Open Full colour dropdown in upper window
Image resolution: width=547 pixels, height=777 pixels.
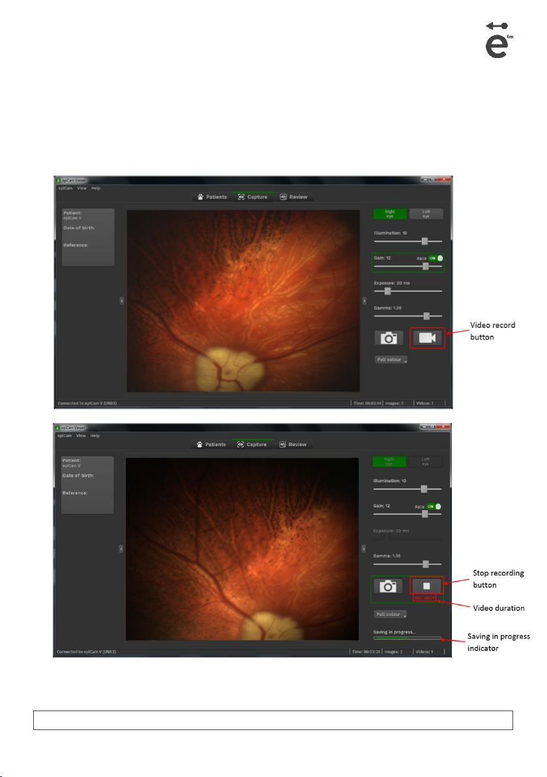391,360
